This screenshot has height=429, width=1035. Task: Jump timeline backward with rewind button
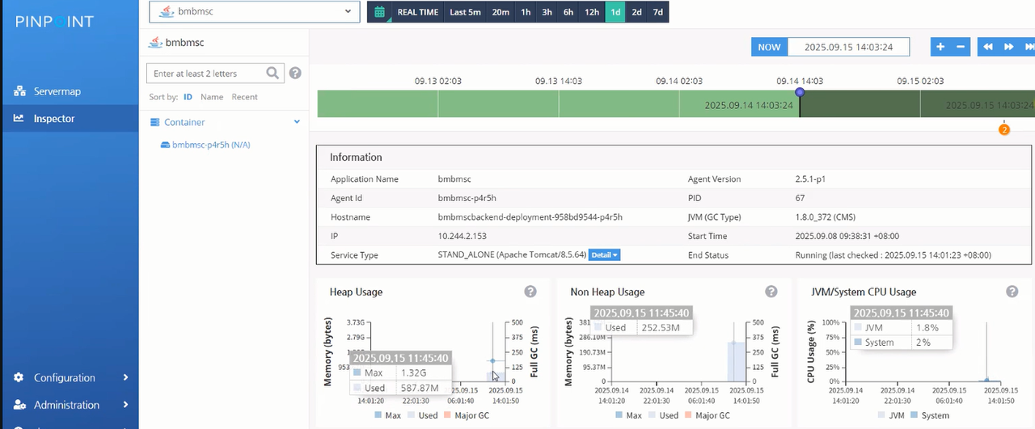(988, 47)
